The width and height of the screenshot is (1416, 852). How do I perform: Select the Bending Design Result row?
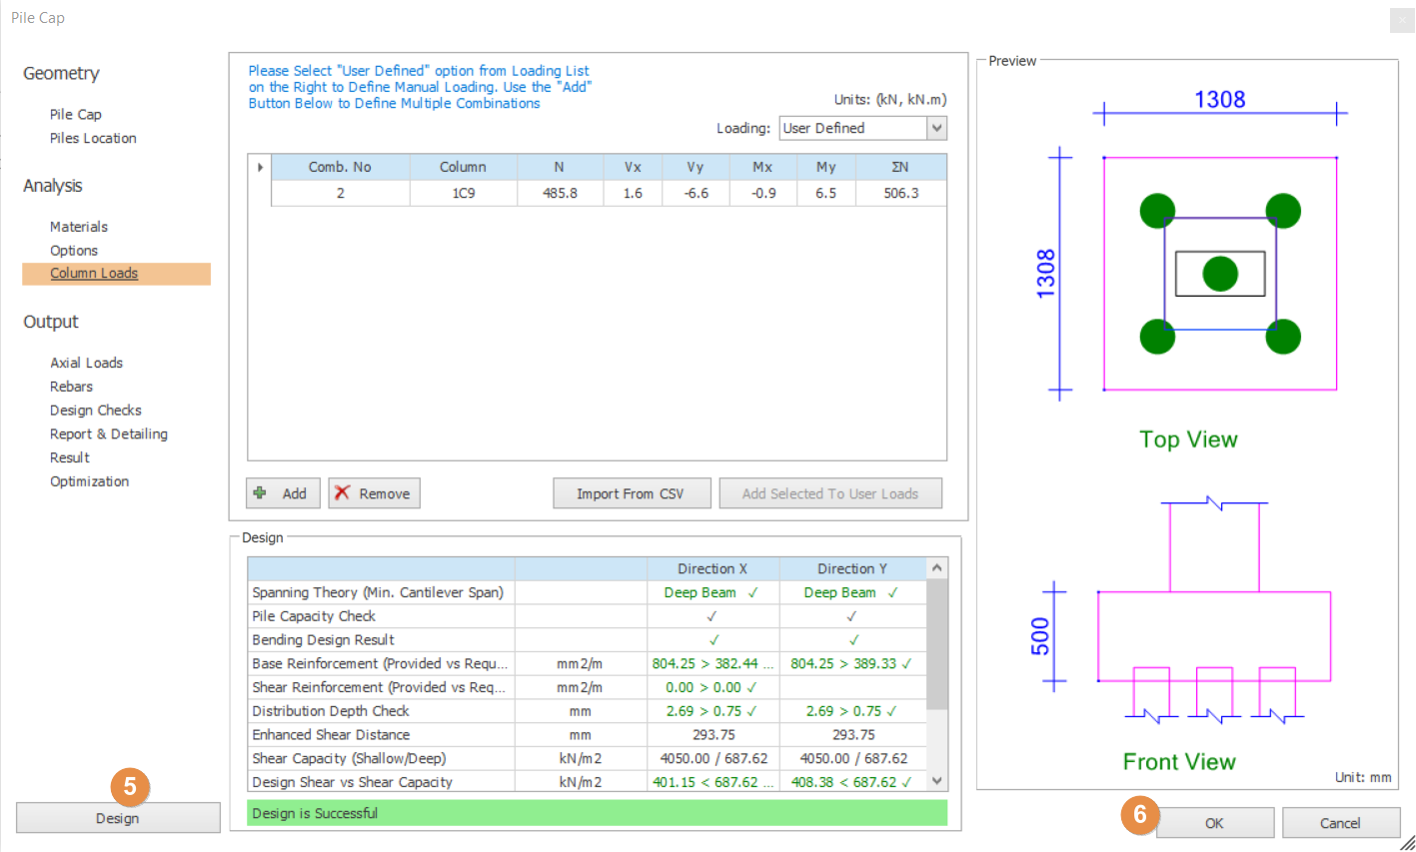pos(588,640)
